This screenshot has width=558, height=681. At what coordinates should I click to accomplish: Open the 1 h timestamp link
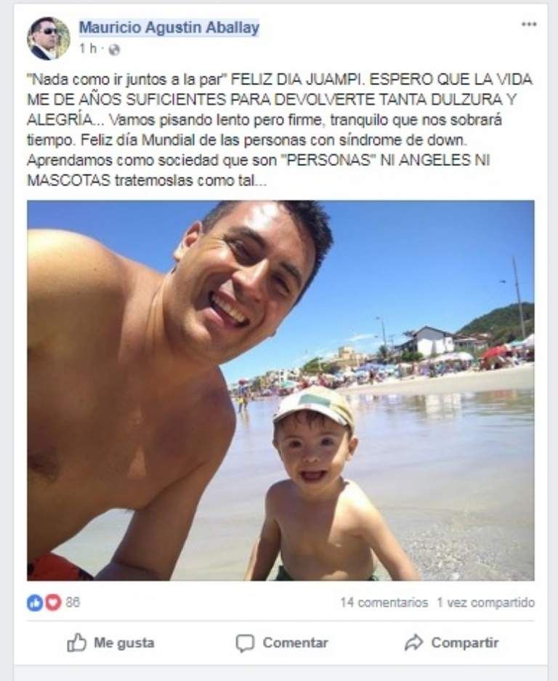tap(88, 49)
